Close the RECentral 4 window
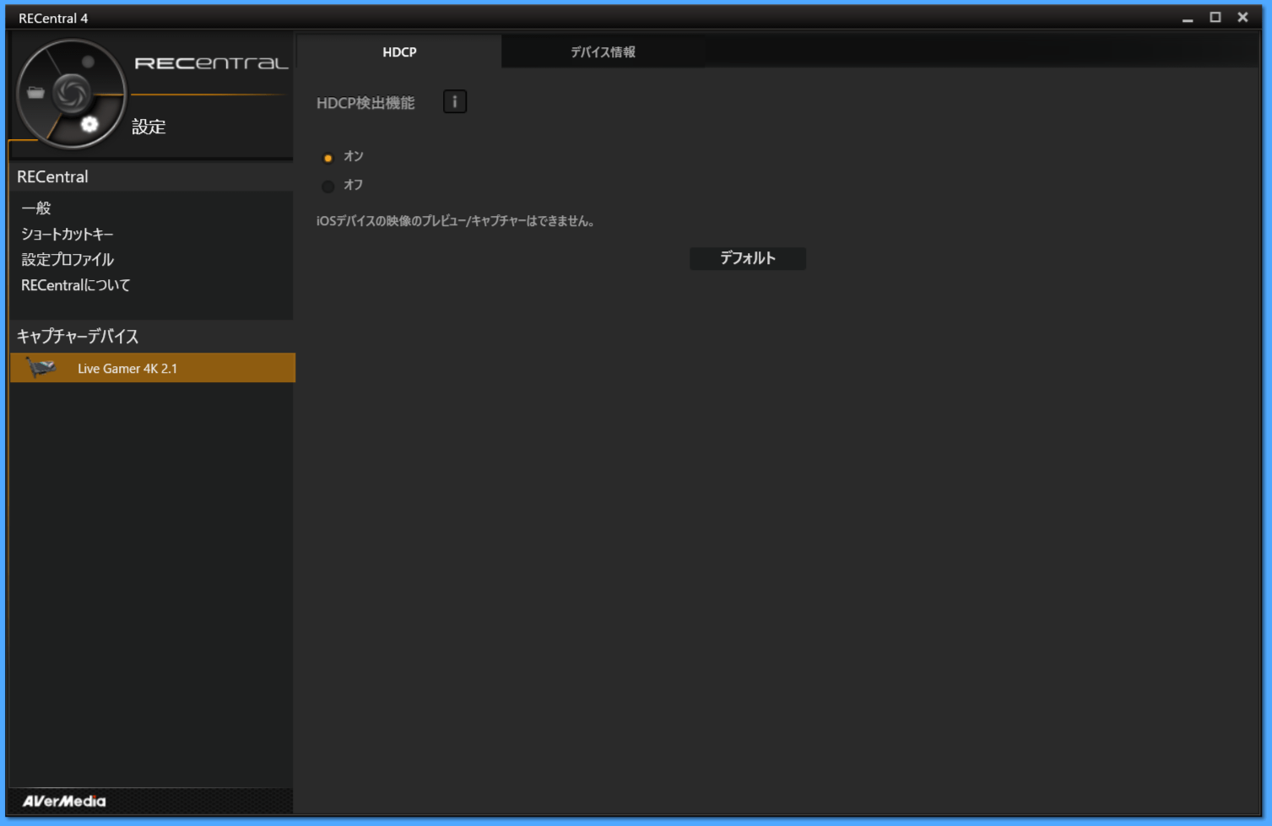 [1242, 17]
